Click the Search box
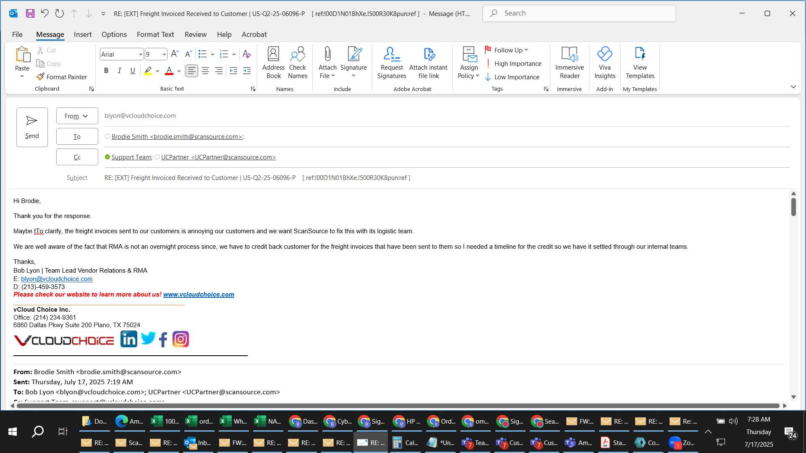 579,13
